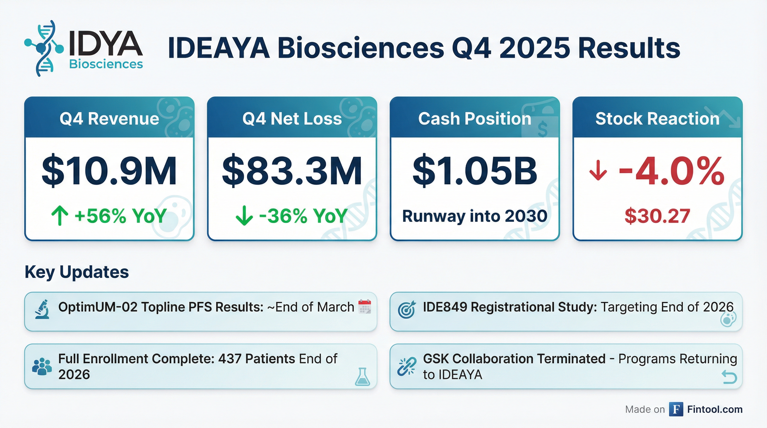767x428 pixels.
Task: Click the $83.3M net loss value
Action: [292, 171]
